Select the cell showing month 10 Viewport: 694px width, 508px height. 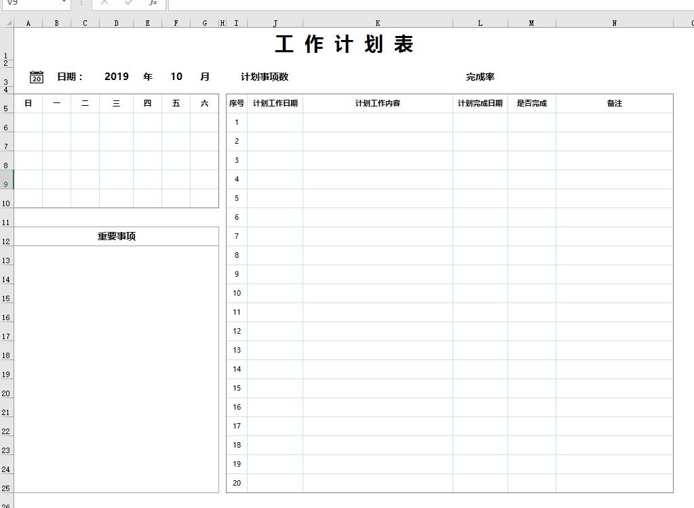point(176,77)
